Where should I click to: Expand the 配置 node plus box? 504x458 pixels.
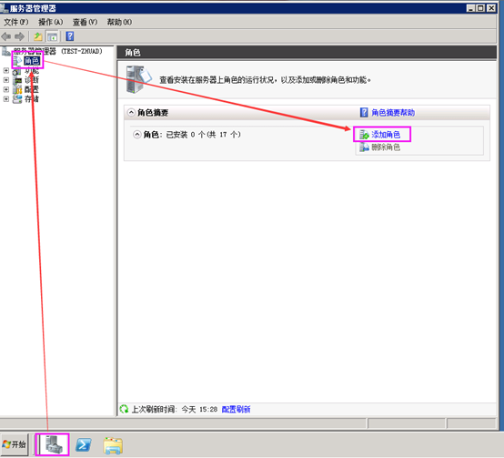(5, 89)
